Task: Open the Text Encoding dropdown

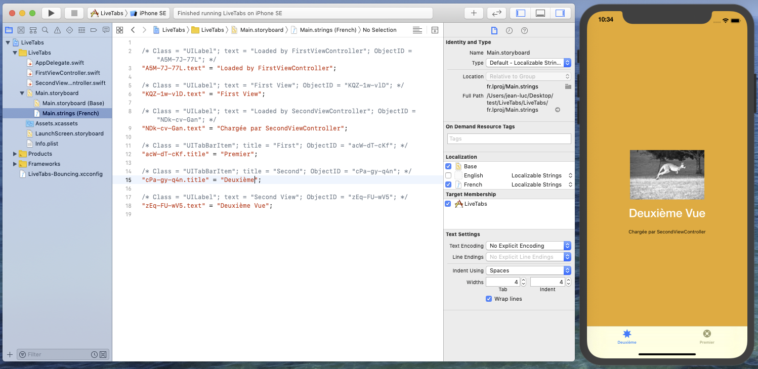Action: click(x=528, y=246)
